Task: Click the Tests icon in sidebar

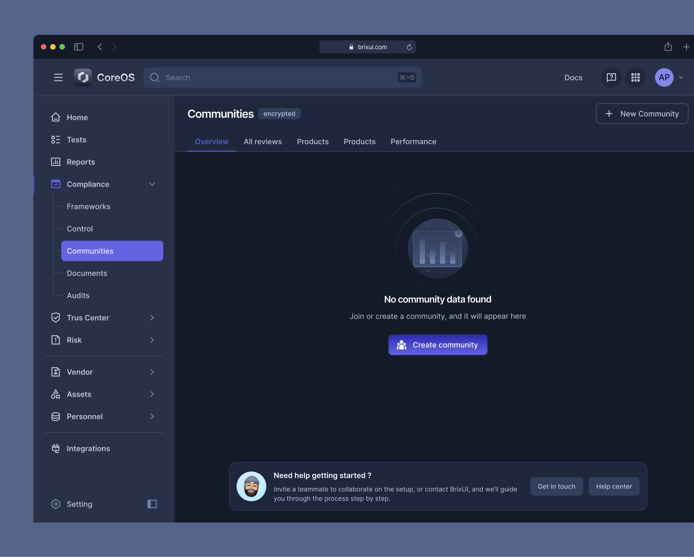Action: point(55,140)
